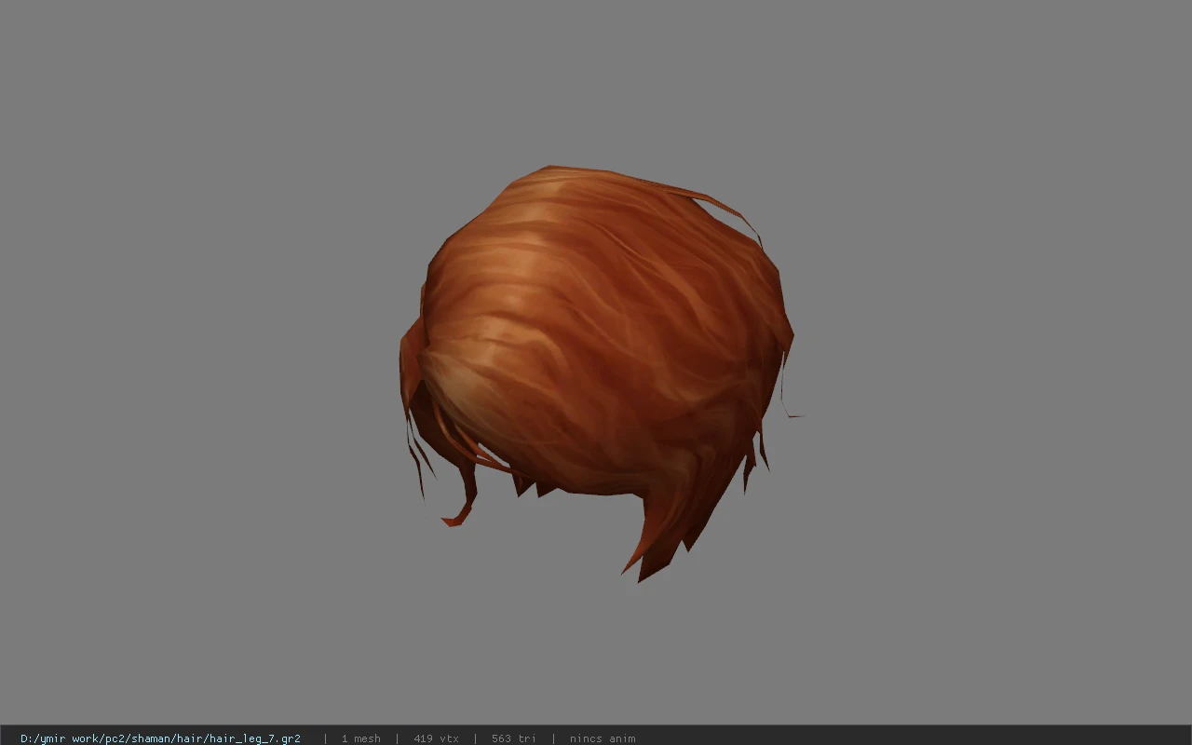Click the 'nincs anim' status entry

[603, 738]
